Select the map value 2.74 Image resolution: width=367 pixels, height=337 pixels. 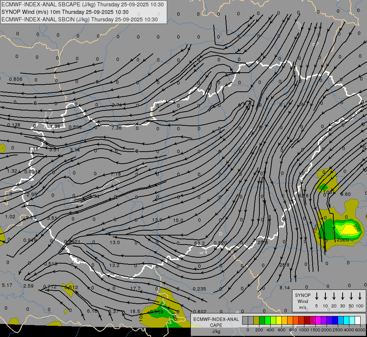(117, 105)
